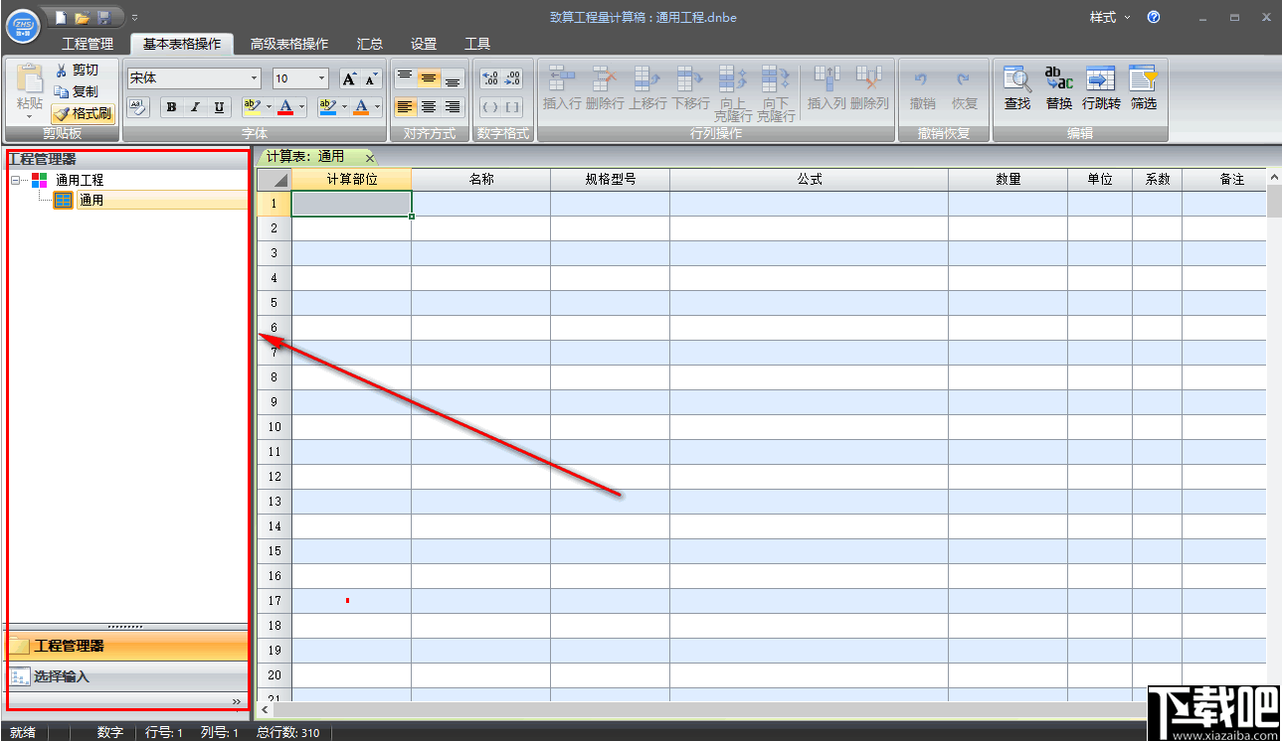The height and width of the screenshot is (741, 1282).
Task: Open the 替换 replace tool
Action: [x=1059, y=88]
